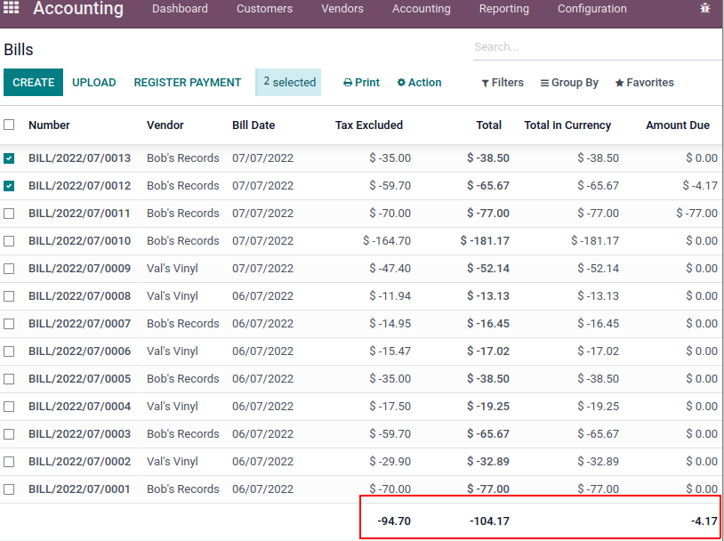Open bill BILL/2022/07/0009
This screenshot has height=541, width=724.
(79, 269)
